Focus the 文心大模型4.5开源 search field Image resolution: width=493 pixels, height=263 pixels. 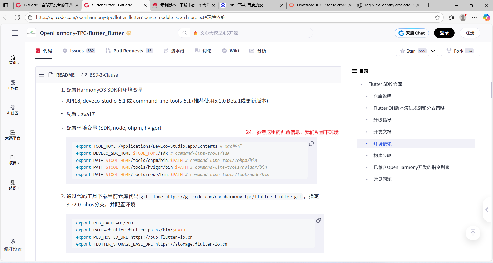pos(251,33)
